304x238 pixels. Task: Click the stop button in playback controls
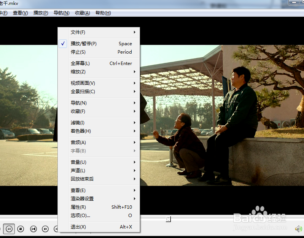click(x=21, y=229)
